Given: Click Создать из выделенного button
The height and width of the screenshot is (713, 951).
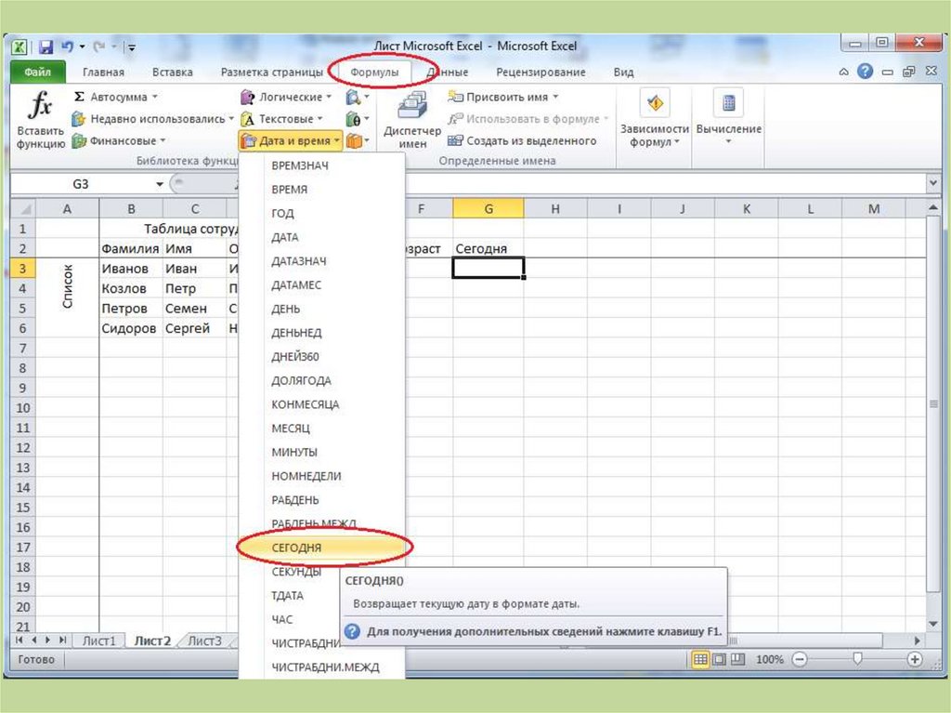Looking at the screenshot, I should (x=522, y=140).
